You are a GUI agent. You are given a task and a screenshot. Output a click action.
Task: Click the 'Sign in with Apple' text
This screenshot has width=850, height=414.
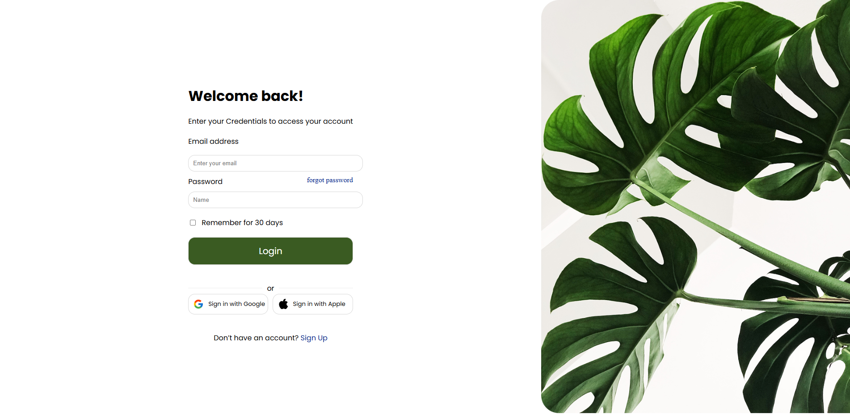click(319, 304)
